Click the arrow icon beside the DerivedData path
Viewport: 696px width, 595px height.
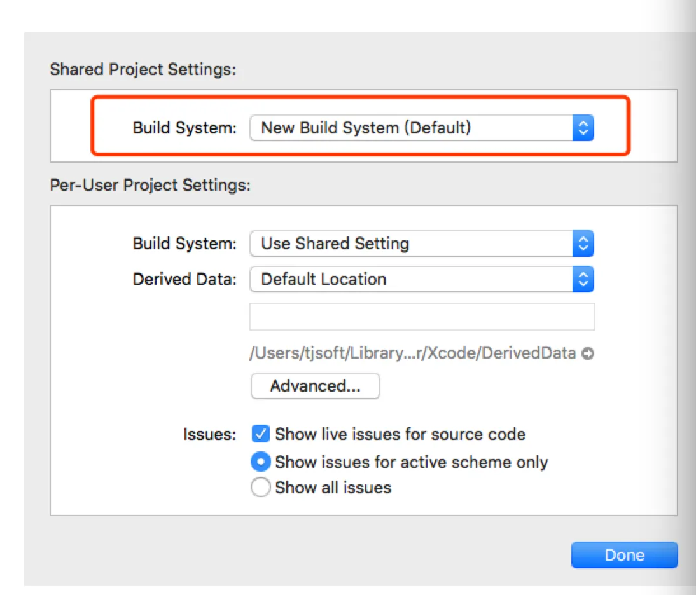(x=588, y=353)
